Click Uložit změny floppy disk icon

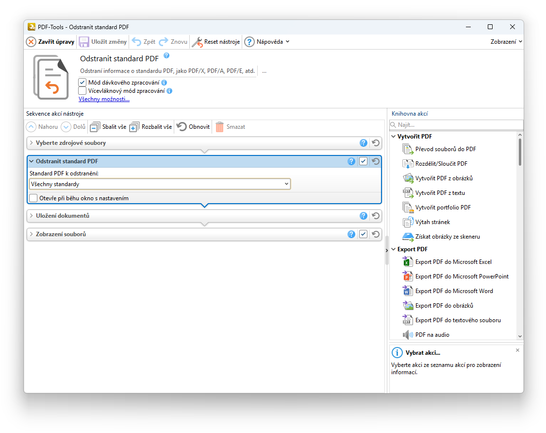tap(84, 42)
